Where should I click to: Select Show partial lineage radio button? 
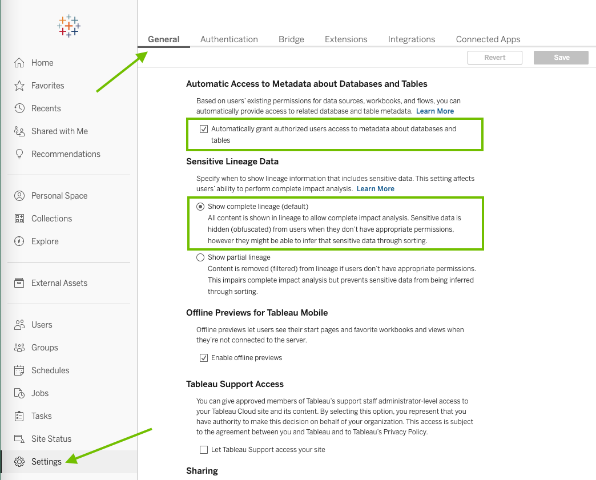click(x=200, y=257)
